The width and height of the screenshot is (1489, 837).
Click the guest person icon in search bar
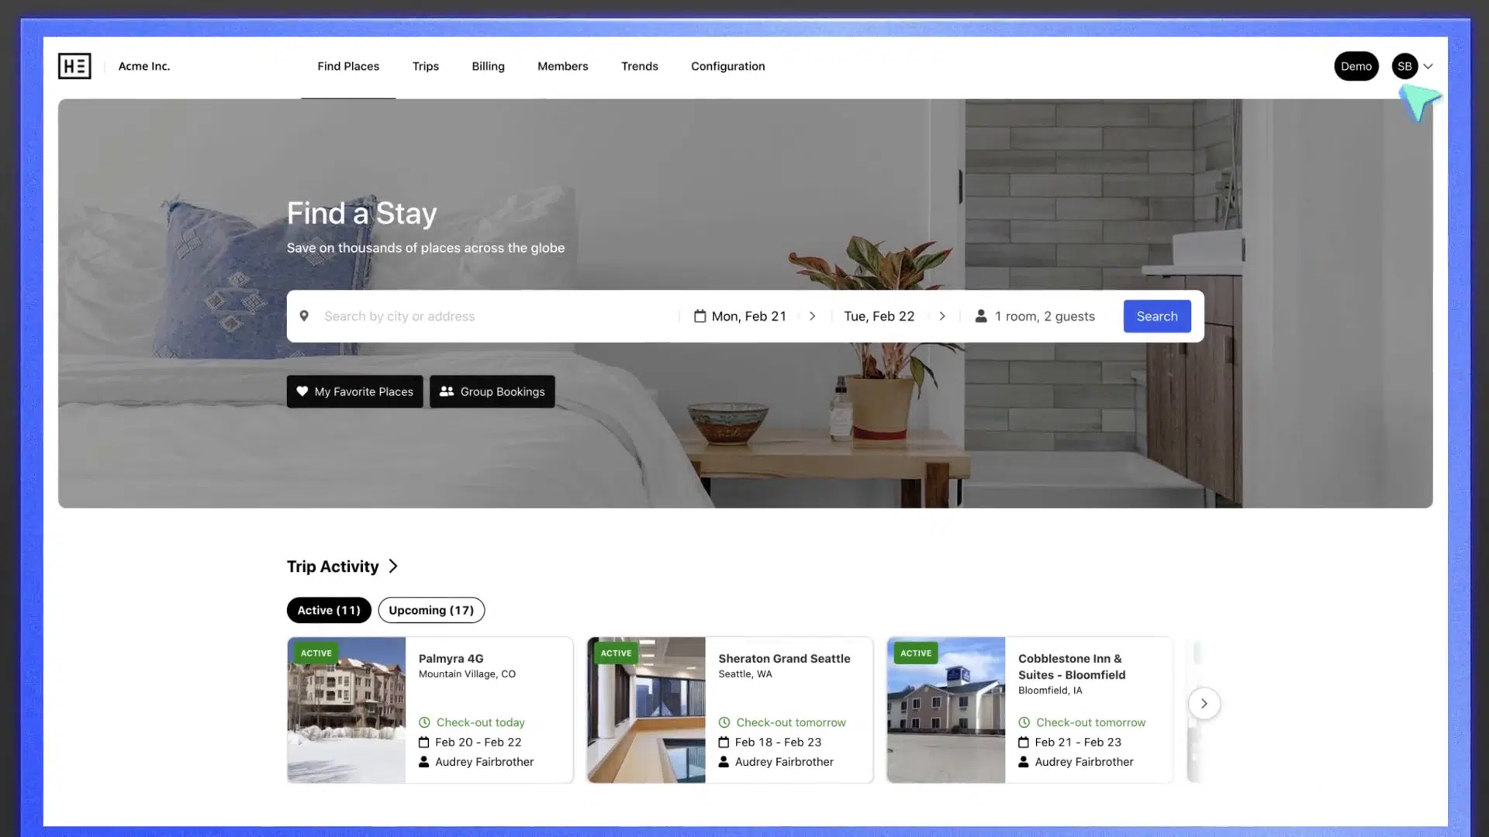981,316
